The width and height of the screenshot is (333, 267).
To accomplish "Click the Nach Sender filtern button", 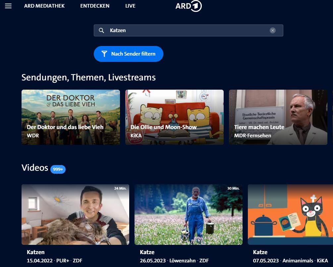I will click(x=129, y=54).
